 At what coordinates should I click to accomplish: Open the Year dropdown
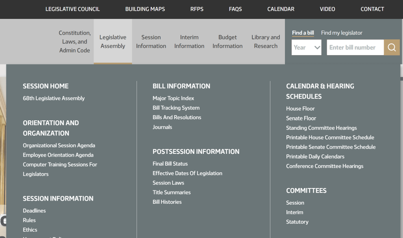[307, 47]
